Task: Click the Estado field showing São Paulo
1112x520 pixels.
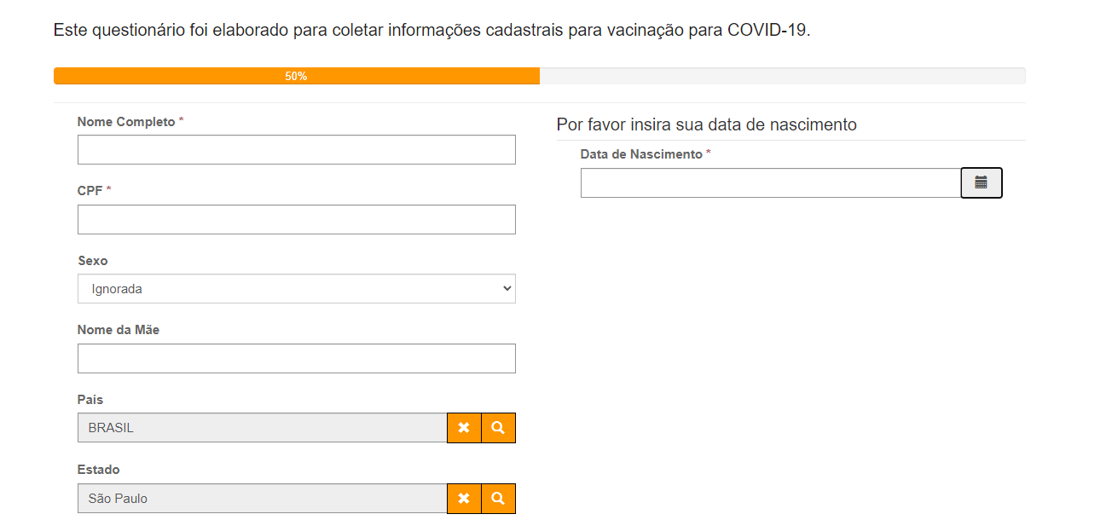Action: click(262, 499)
